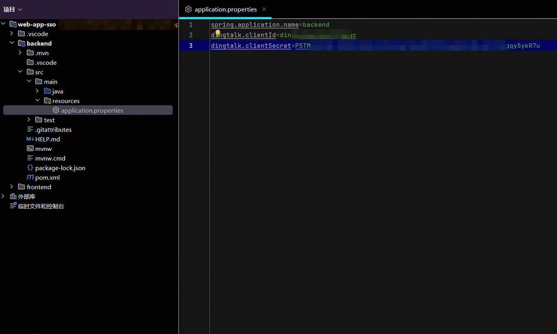Expand the .vscode folder above backend

[12, 33]
